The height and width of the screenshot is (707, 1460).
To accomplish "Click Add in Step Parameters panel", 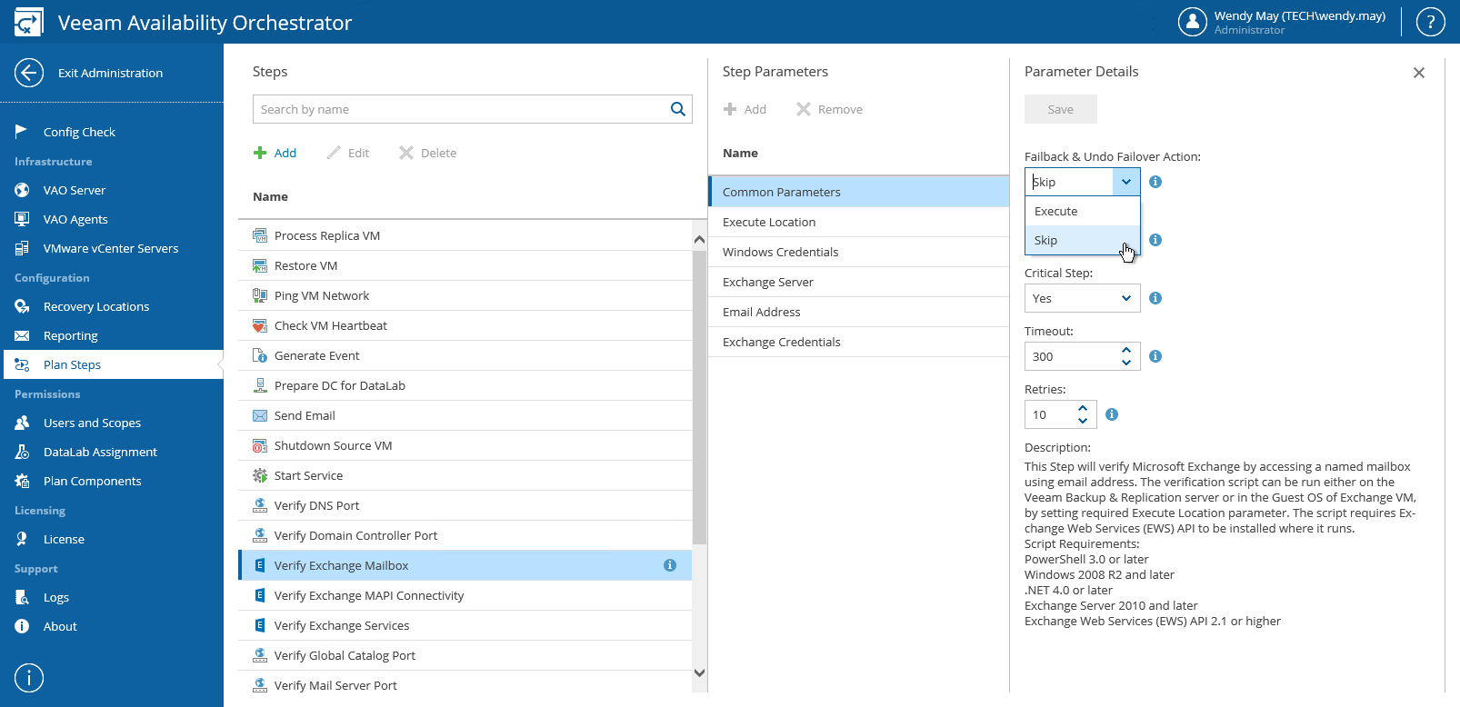I will coord(745,109).
